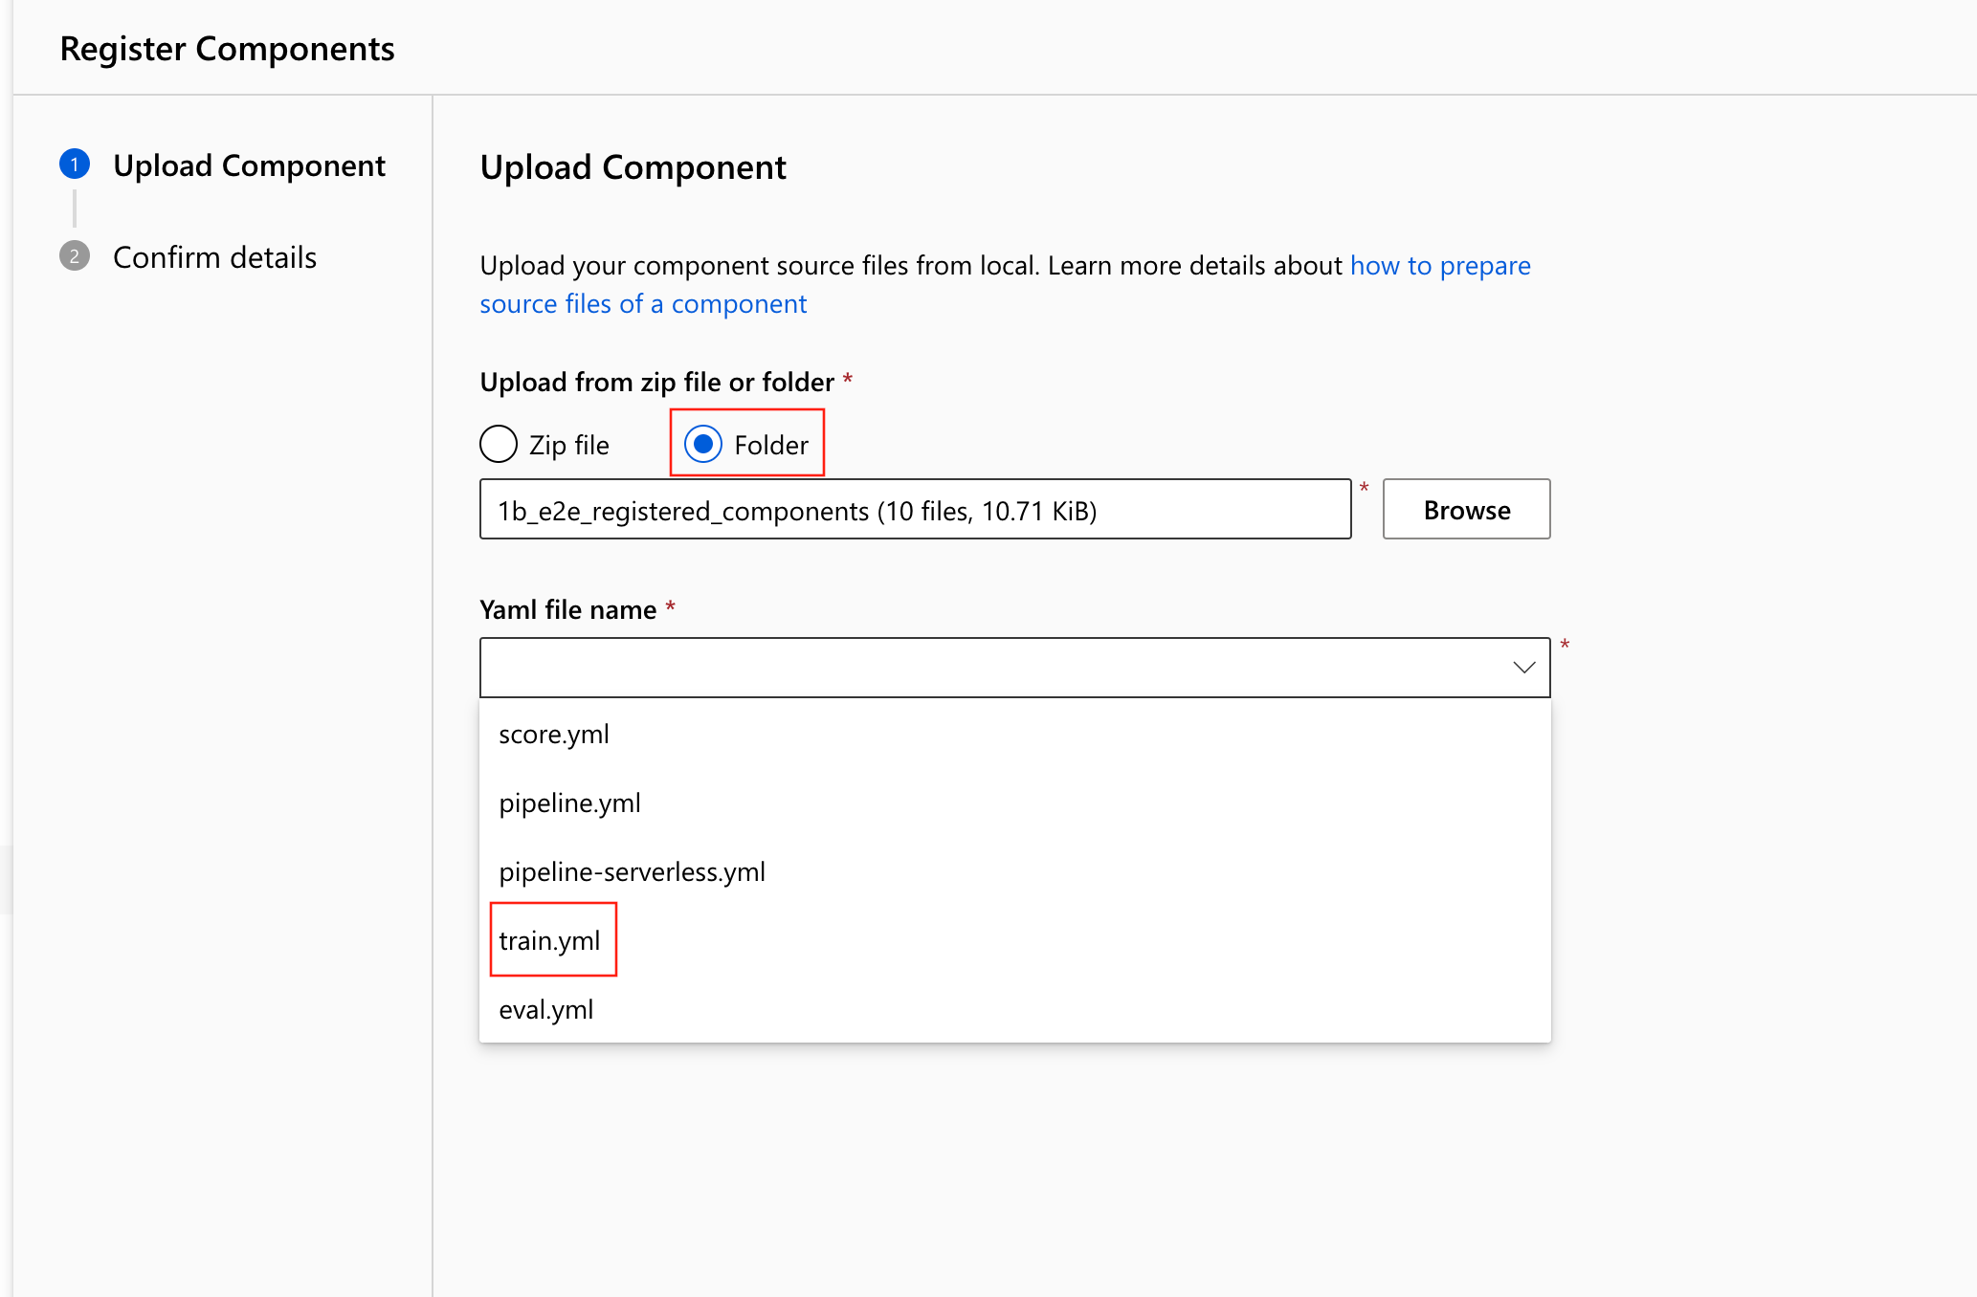Click the Zip file option label

(568, 445)
